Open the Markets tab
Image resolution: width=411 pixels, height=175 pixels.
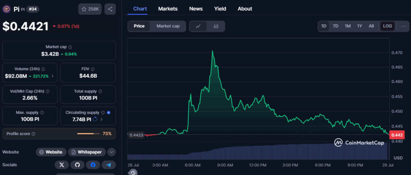pos(168,9)
